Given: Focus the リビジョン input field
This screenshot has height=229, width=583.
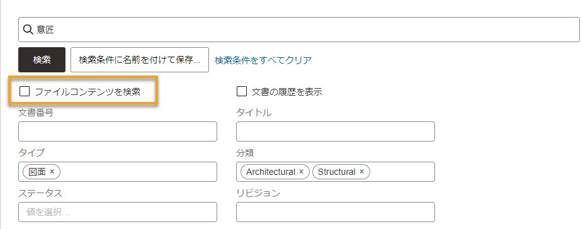Looking at the screenshot, I should 336,212.
